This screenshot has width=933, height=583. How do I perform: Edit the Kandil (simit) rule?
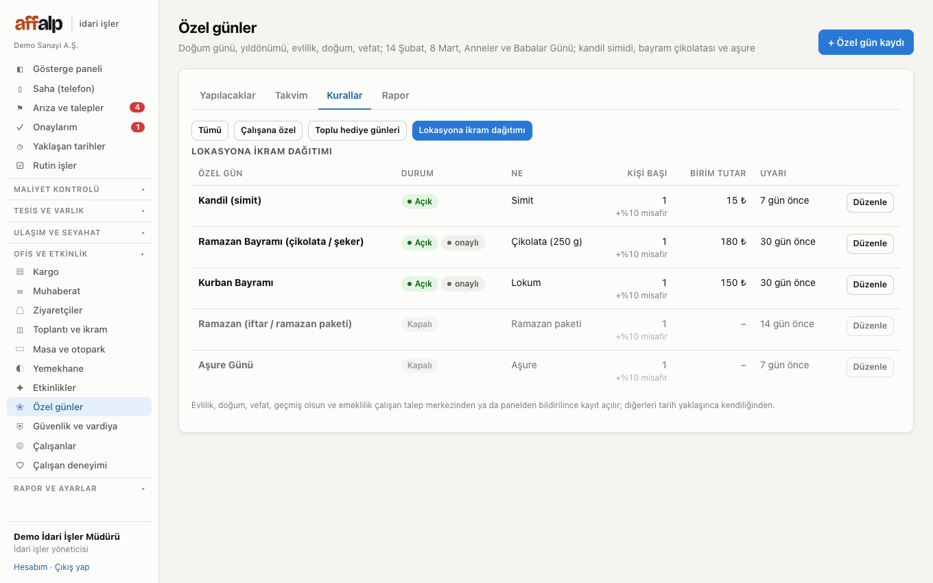point(870,202)
